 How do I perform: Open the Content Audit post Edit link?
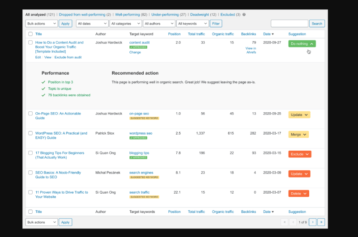point(38,57)
